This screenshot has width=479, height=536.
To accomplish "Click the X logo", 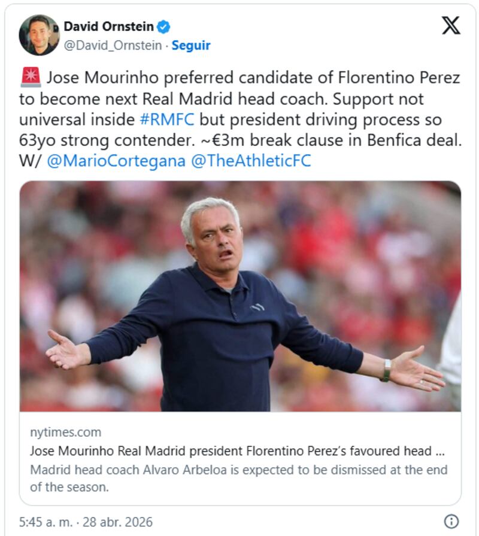I will tap(450, 26).
